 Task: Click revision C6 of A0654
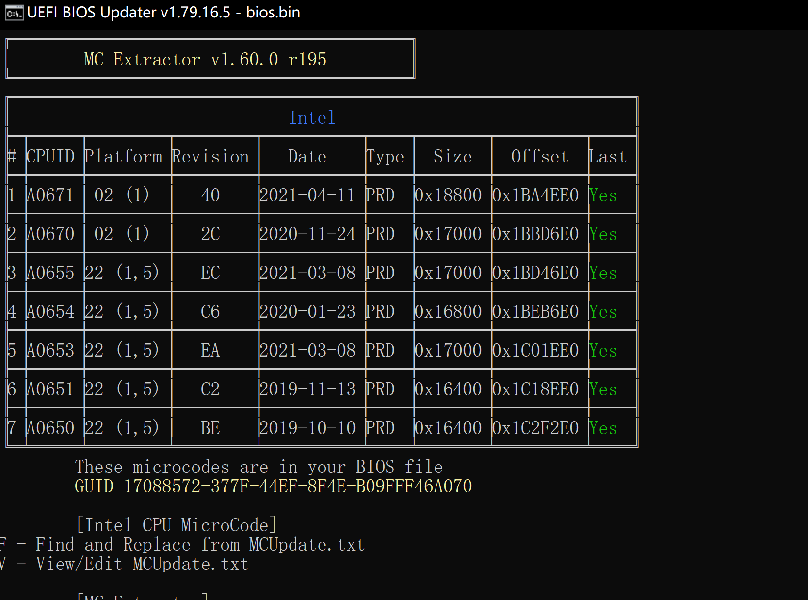click(x=210, y=311)
